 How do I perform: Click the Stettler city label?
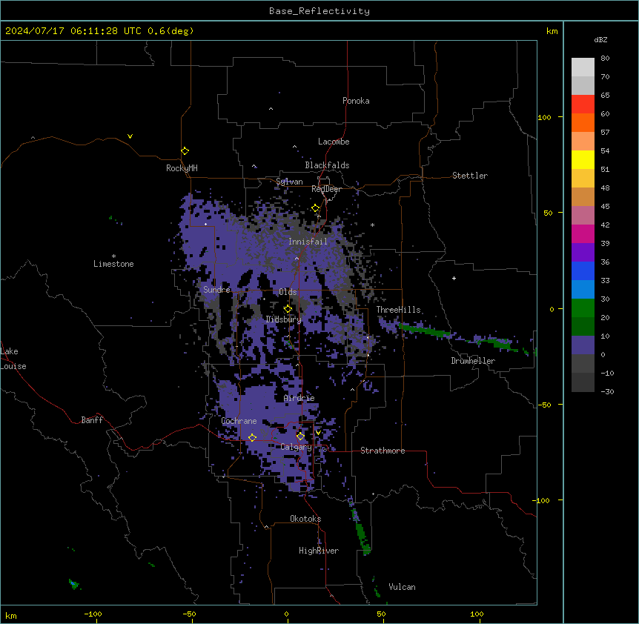coord(469,176)
